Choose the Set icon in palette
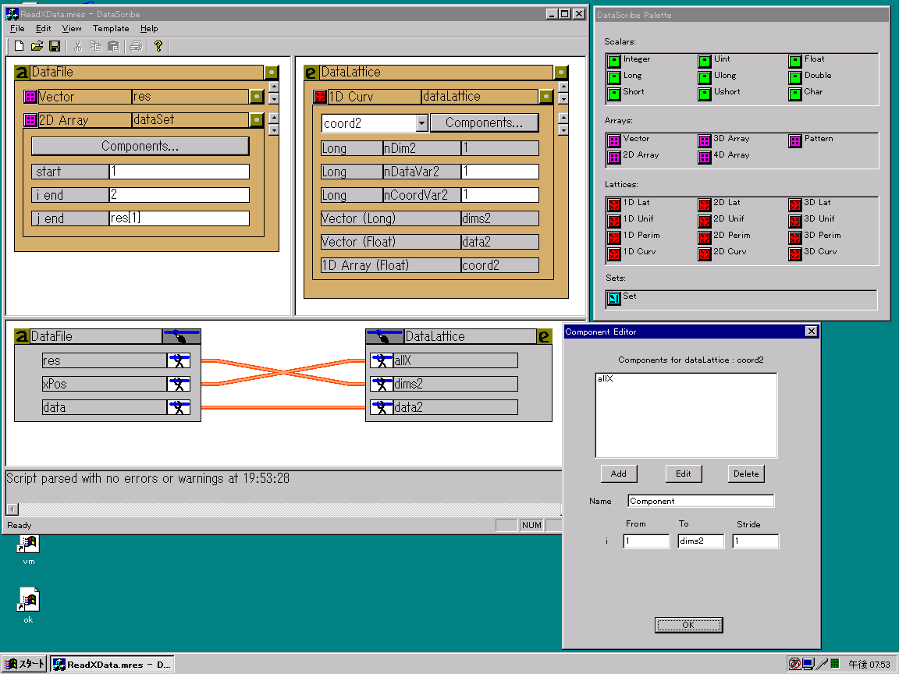899x674 pixels. 614,298
